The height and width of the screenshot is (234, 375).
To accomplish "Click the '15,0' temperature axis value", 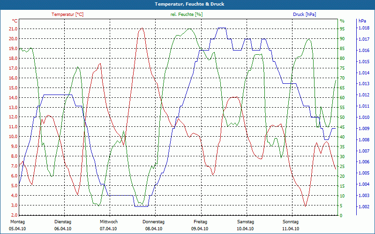I will [x=13, y=88].
